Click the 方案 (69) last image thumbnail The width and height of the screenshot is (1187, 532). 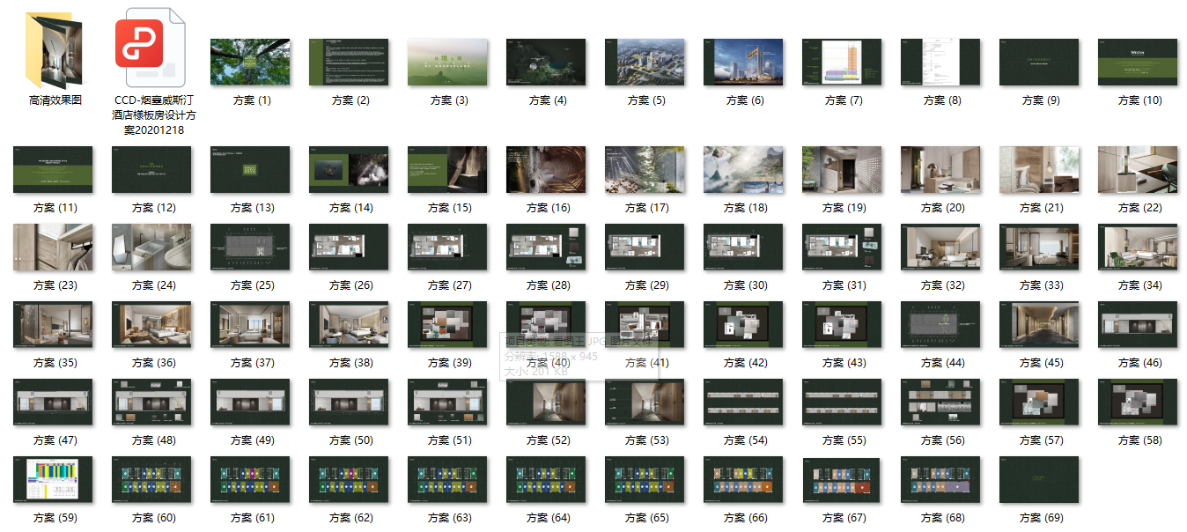pos(1039,479)
